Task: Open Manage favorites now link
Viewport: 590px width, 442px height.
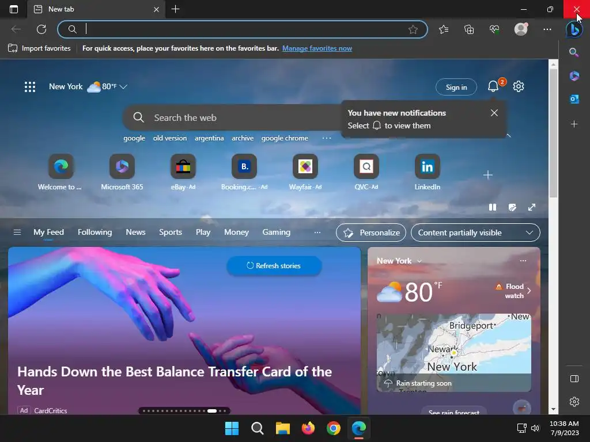Action: click(x=317, y=48)
